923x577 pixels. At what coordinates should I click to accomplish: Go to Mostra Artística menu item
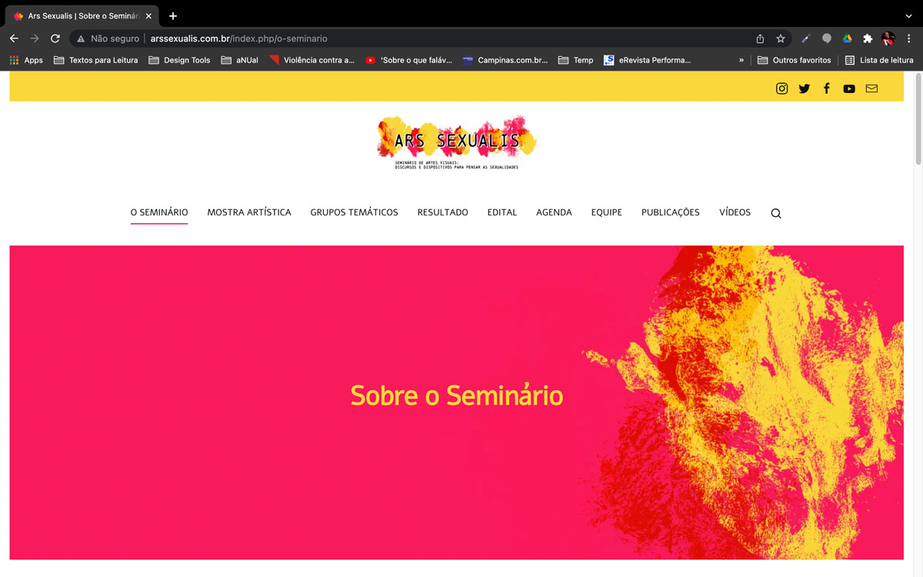pyautogui.click(x=249, y=212)
